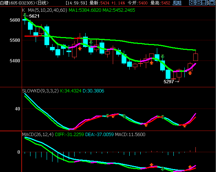Click the 最高:5452 high price
Screen dimensions: 216x172
click(x=160, y=3)
